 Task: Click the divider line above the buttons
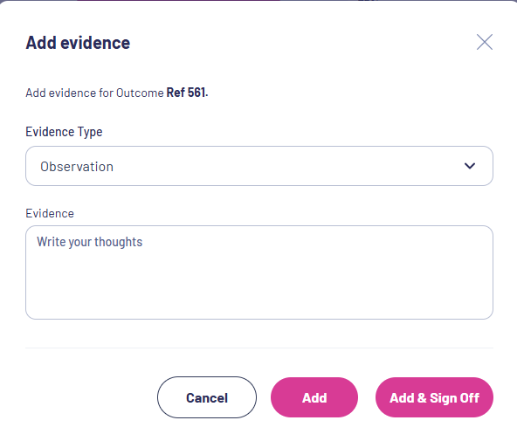point(259,348)
